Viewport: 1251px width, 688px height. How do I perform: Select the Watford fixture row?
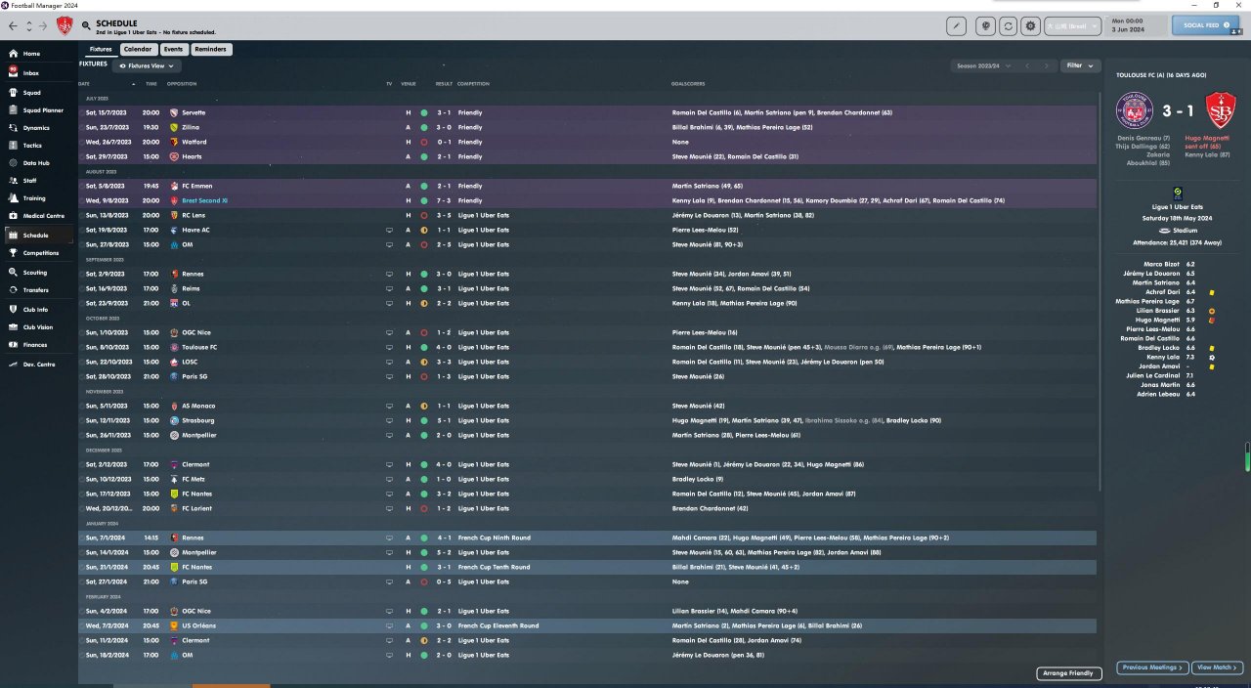click(586, 142)
